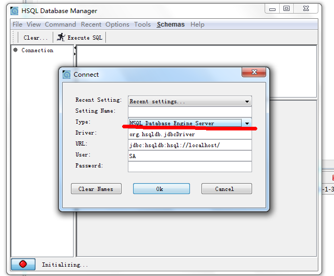The width and height of the screenshot is (334, 276).
Task: Click the Driver field org.hsqldb.jdbcDriver
Action: [x=190, y=135]
